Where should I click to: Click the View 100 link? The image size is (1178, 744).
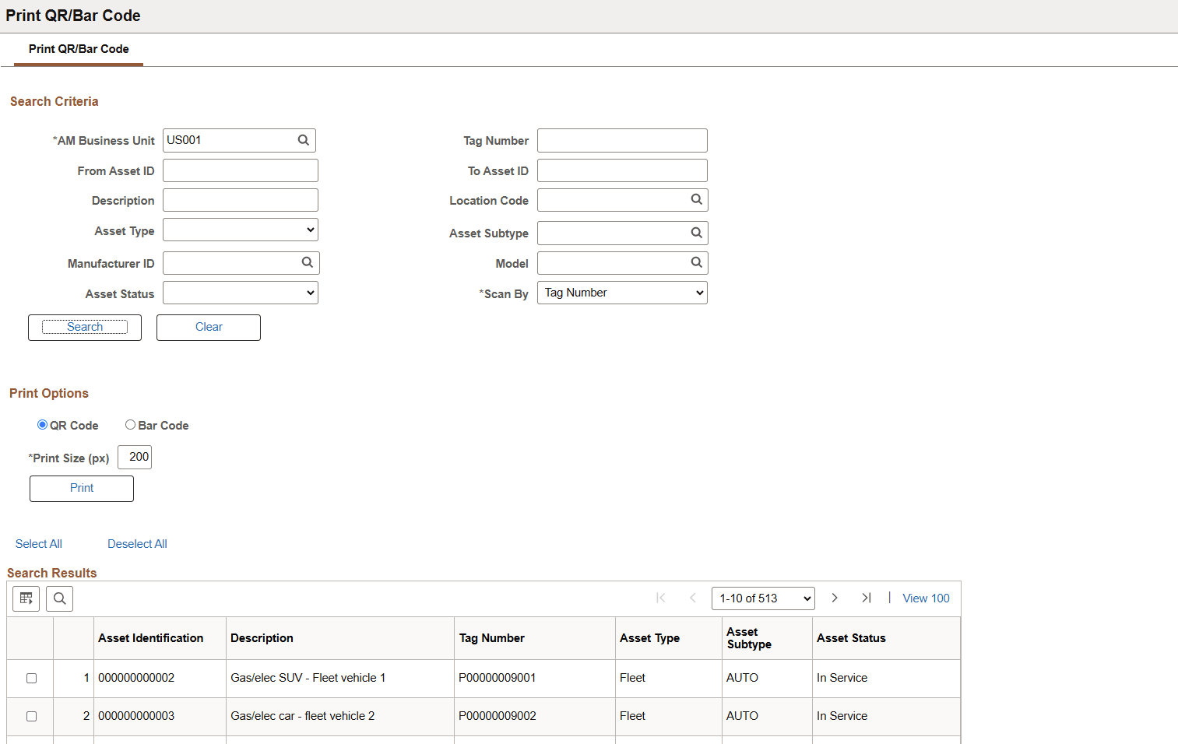point(926,598)
